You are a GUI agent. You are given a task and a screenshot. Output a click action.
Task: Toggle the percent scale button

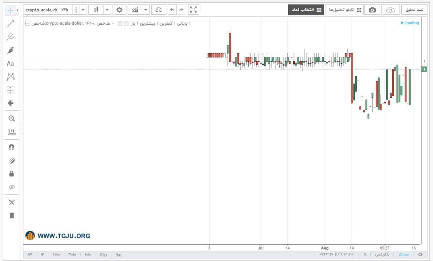(x=365, y=254)
